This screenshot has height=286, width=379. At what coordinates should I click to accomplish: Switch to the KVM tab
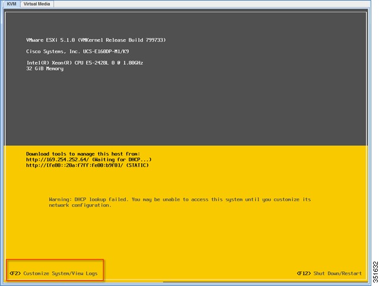(11, 4)
